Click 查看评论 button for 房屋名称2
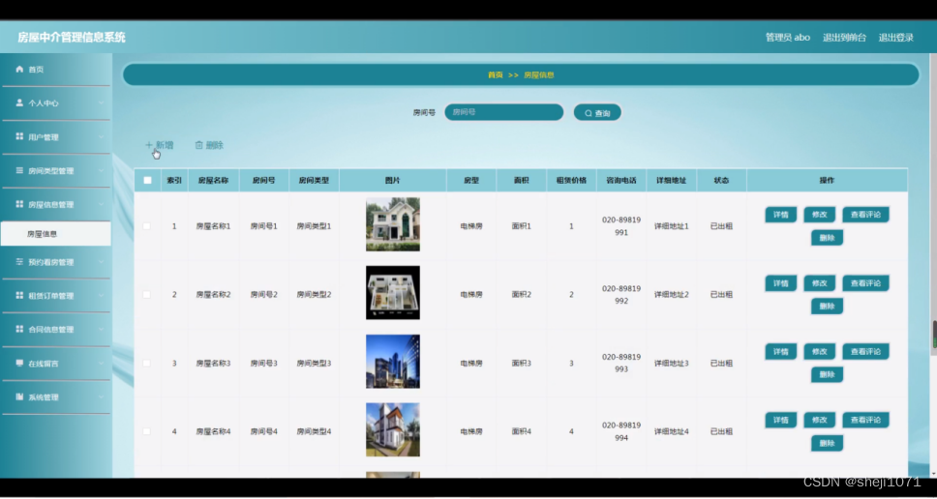 [865, 283]
